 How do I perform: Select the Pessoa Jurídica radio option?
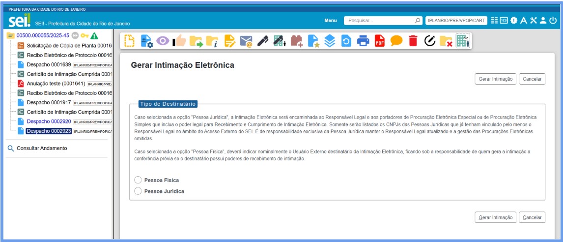pos(138,191)
